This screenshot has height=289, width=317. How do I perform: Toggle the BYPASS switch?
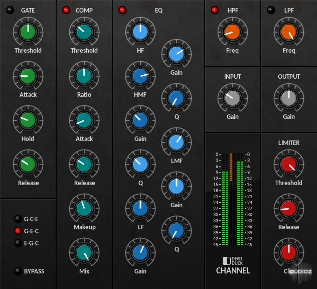coord(18,271)
